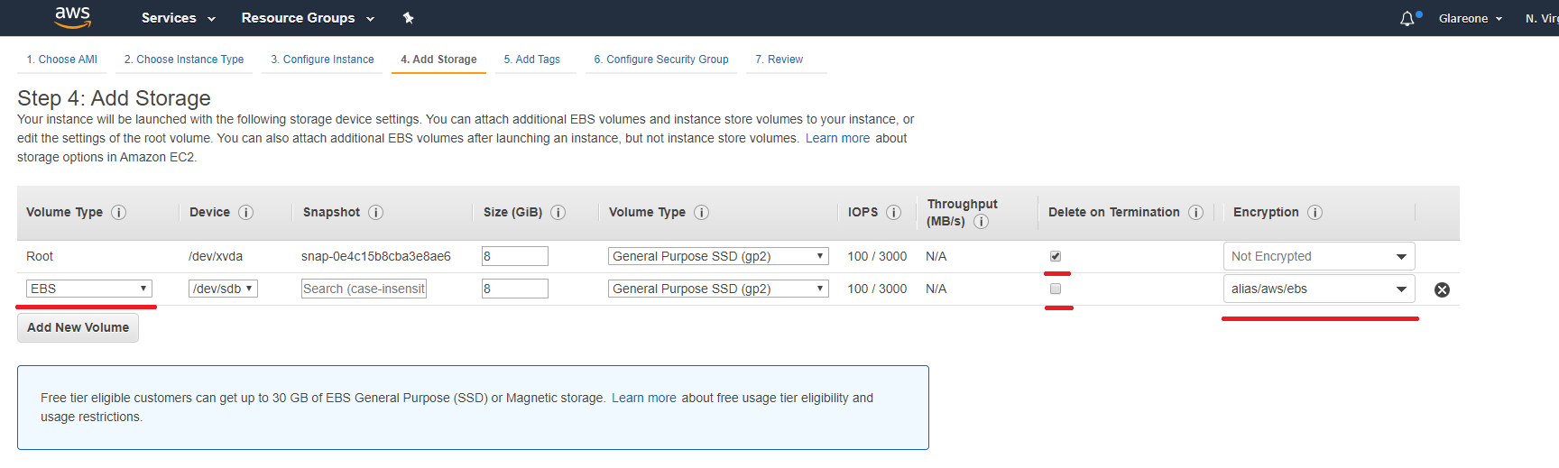The width and height of the screenshot is (1559, 468).
Task: Change EBS row General Purpose SSD dropdown
Action: click(718, 289)
